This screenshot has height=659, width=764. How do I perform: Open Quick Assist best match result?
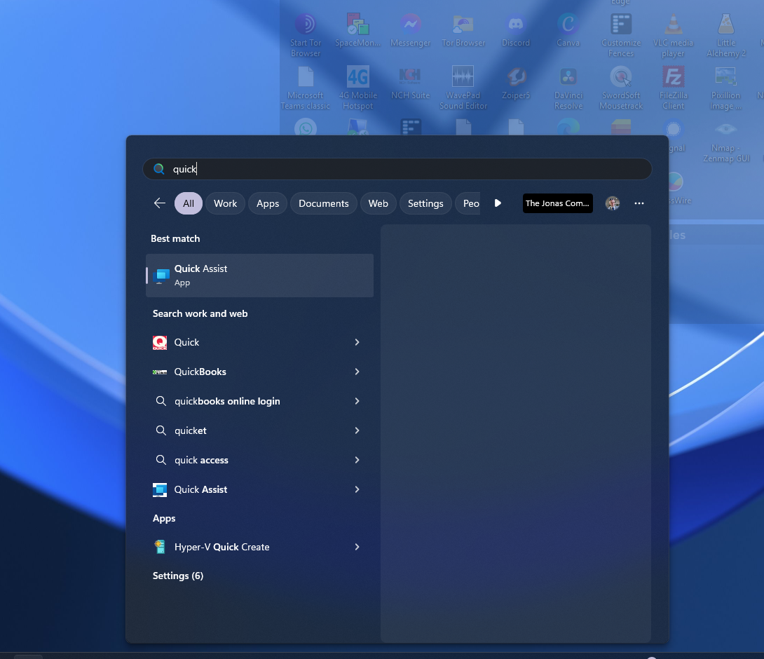tap(259, 276)
